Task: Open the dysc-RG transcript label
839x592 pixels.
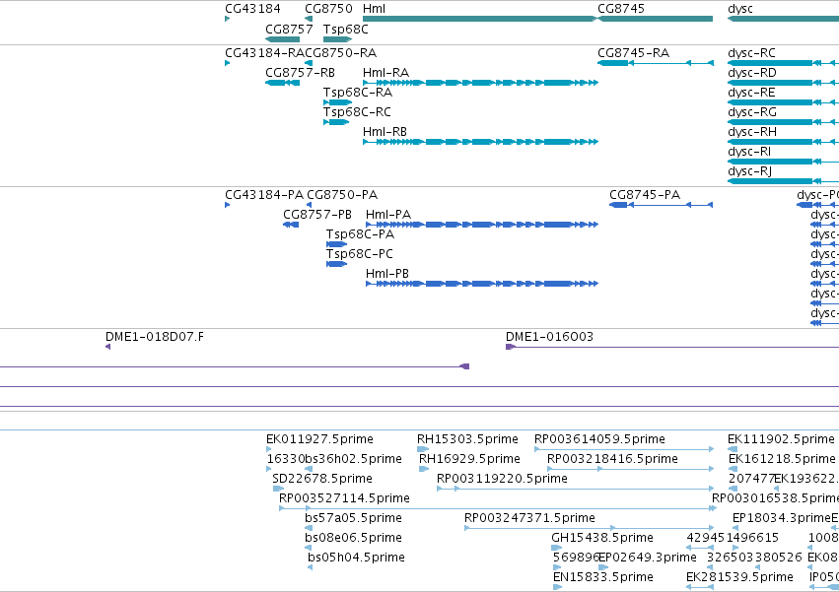Action: 752,112
